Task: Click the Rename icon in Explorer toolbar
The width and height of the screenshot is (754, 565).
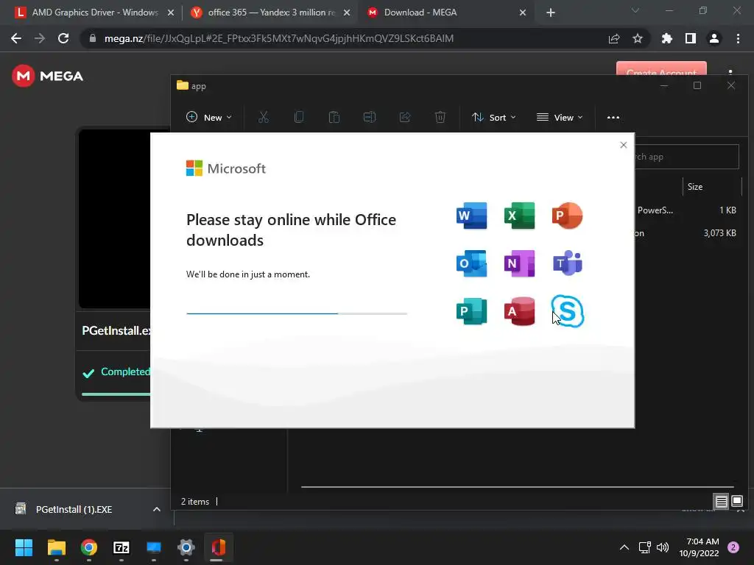Action: (x=370, y=117)
